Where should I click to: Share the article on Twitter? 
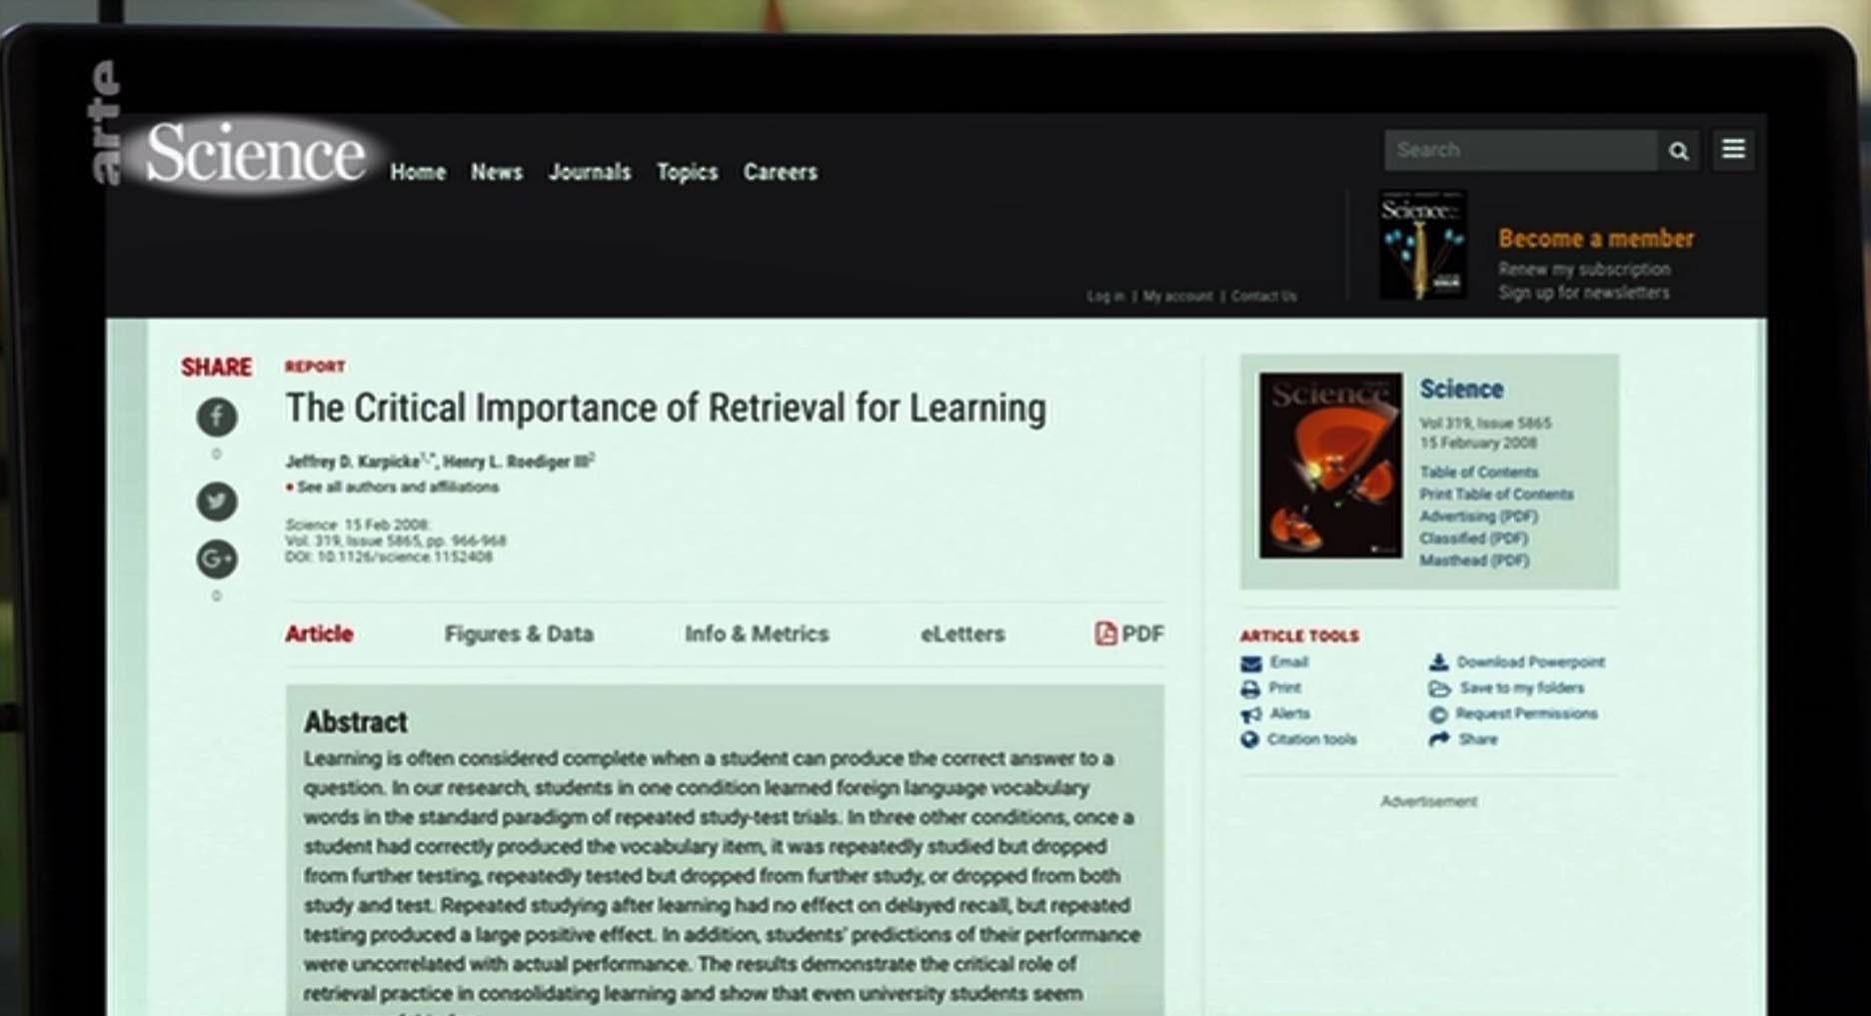click(x=217, y=501)
